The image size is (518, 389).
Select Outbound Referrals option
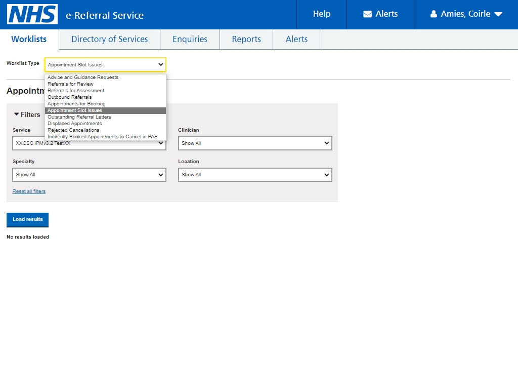(105, 97)
